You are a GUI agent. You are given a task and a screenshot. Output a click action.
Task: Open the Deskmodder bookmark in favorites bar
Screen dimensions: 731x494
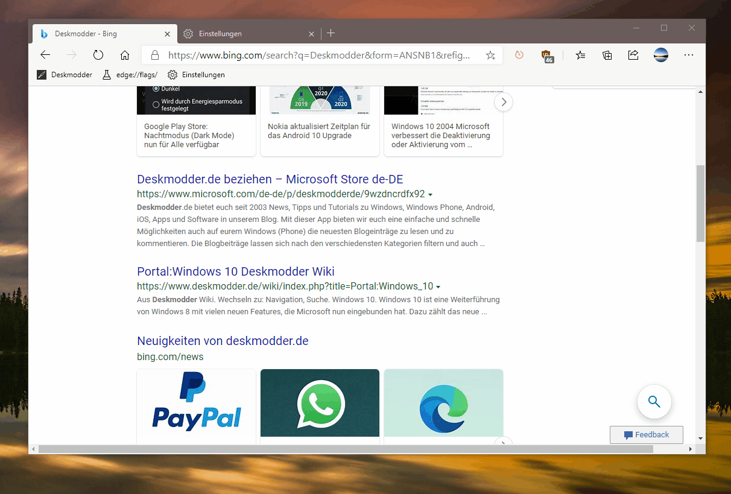tap(65, 75)
